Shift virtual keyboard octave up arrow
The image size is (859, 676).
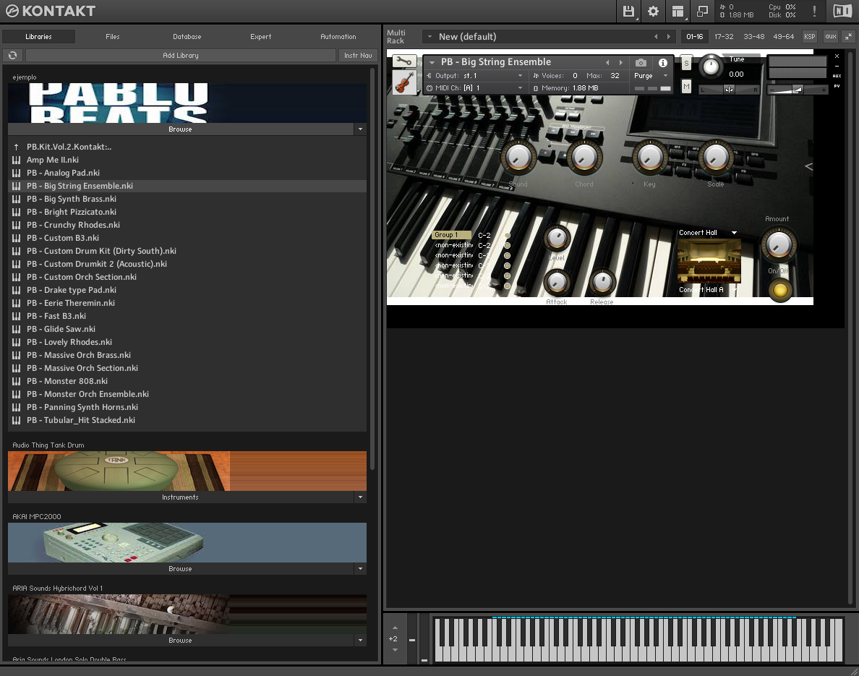[395, 628]
